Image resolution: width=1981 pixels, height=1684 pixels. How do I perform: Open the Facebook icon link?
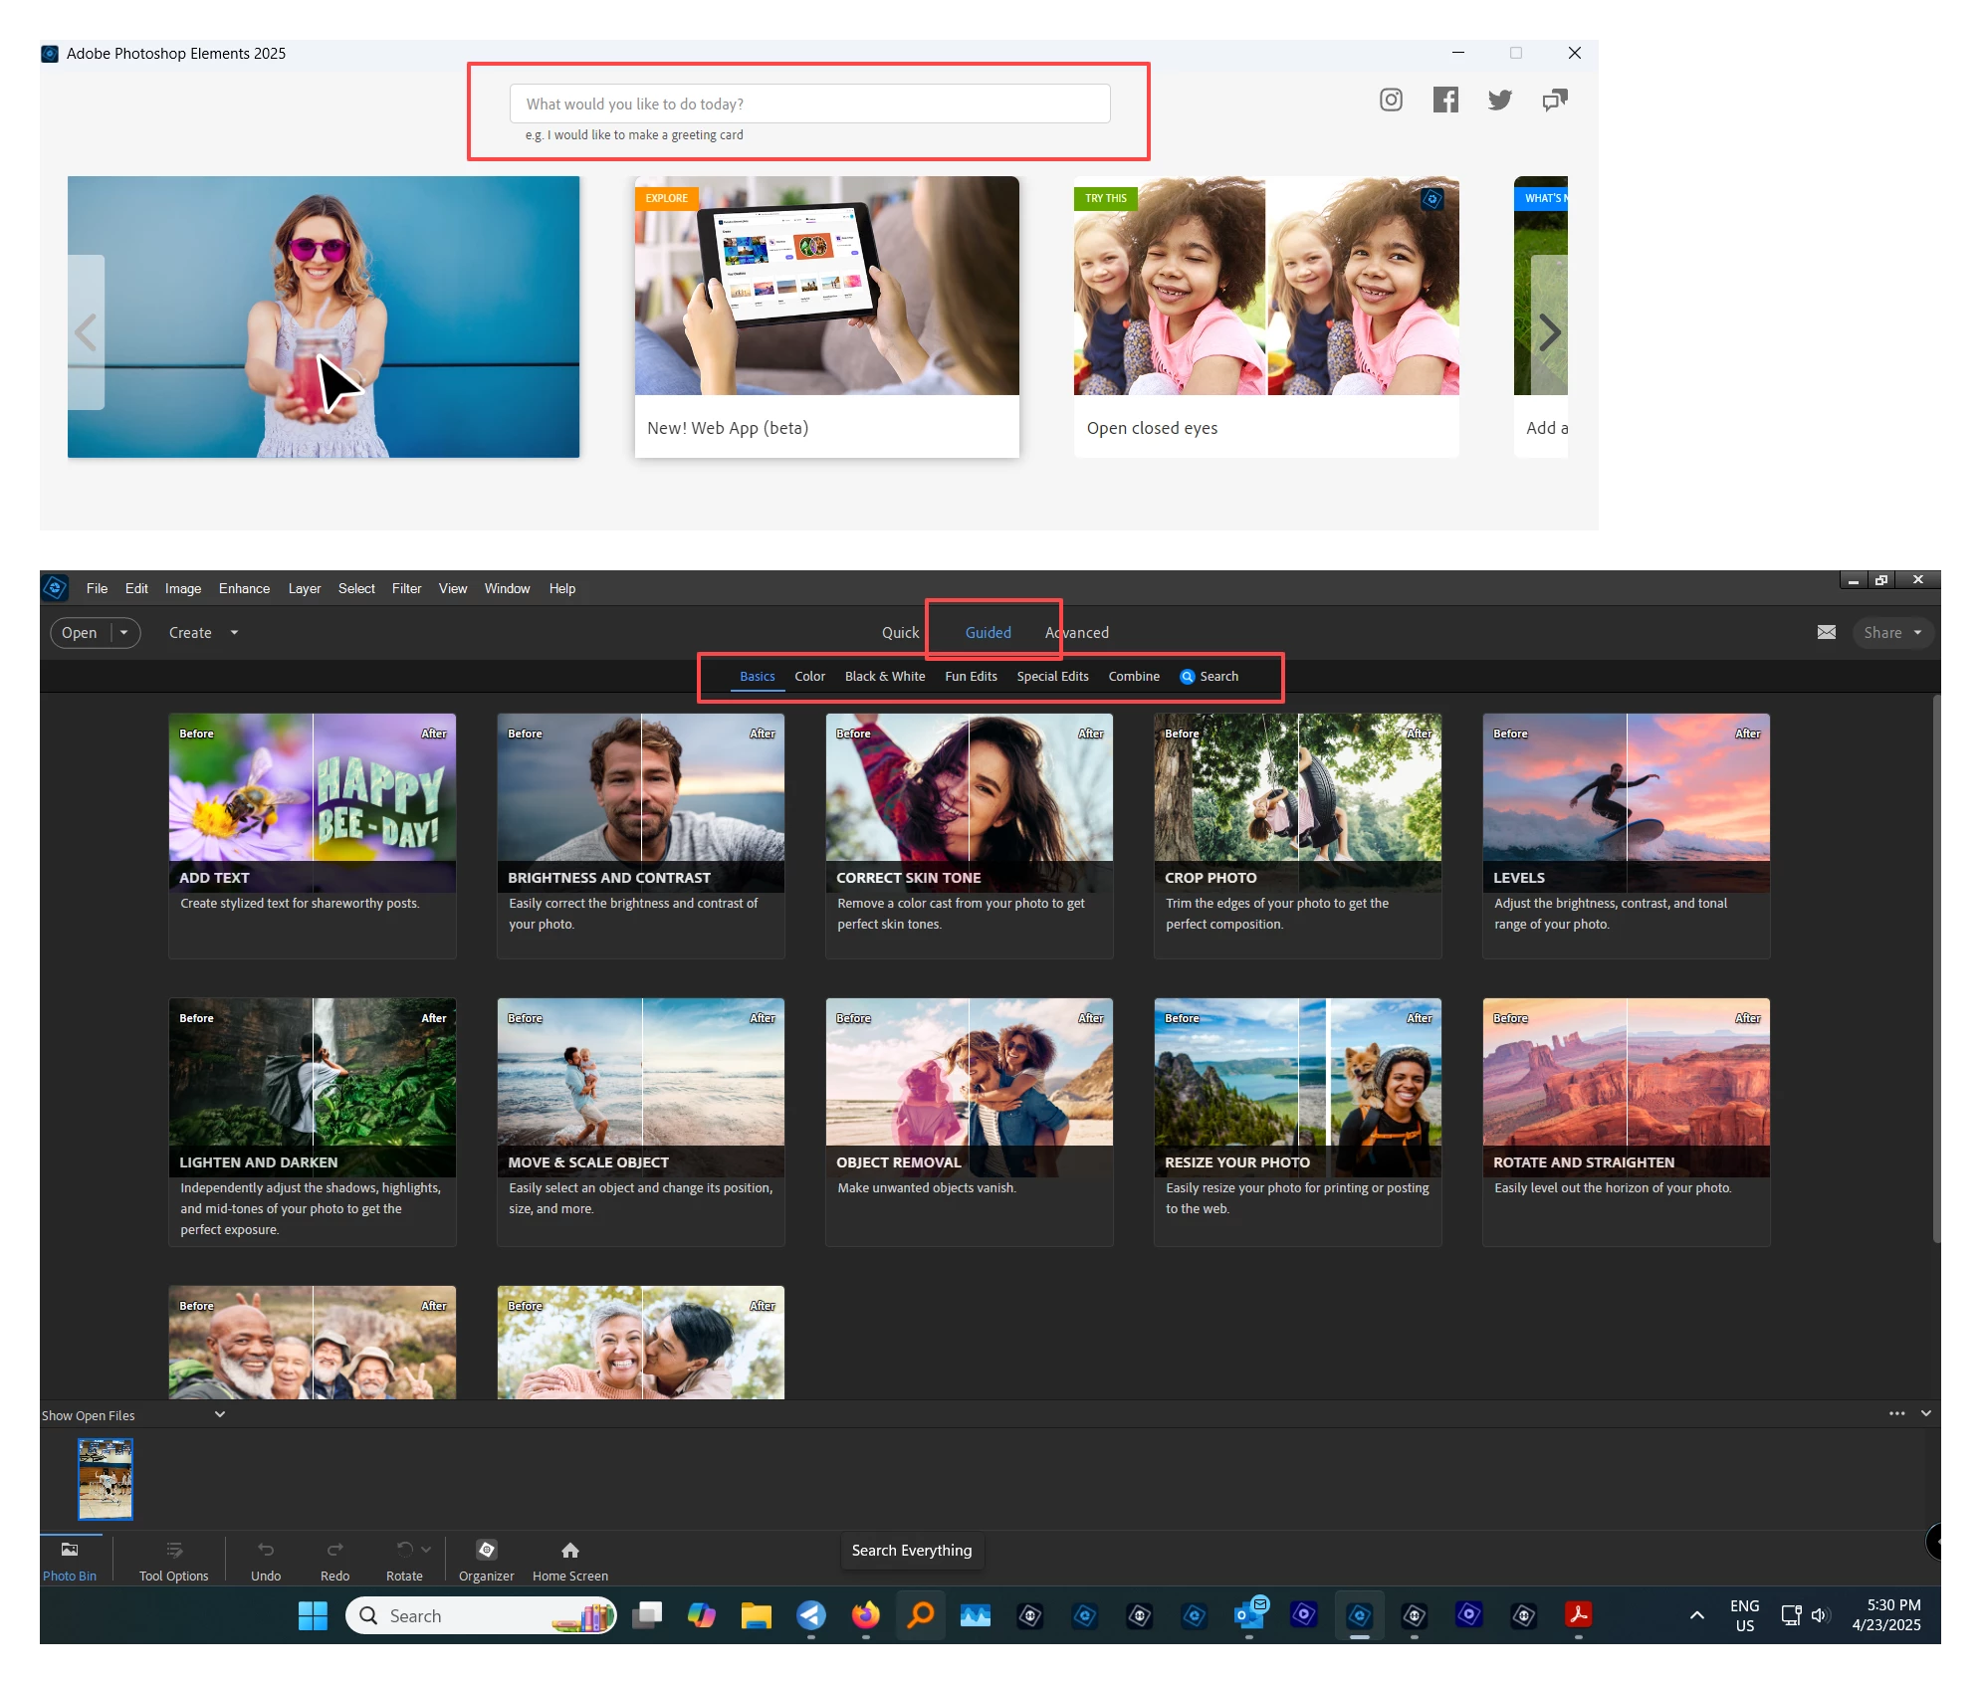[1445, 100]
